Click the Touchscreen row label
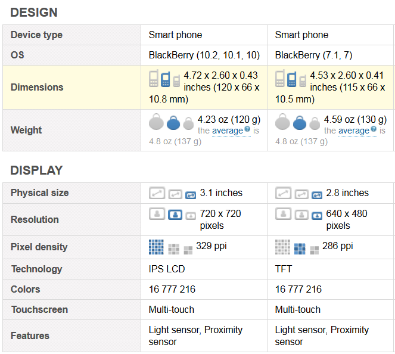Viewport: 395px width, 354px height. coord(39,310)
